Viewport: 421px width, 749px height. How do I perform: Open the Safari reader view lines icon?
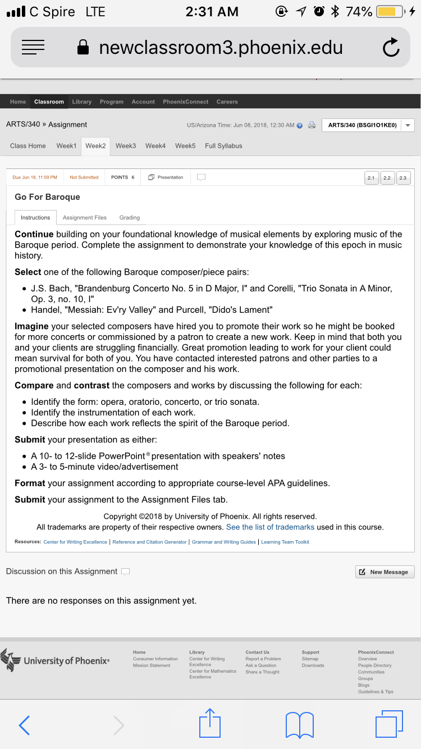point(33,48)
